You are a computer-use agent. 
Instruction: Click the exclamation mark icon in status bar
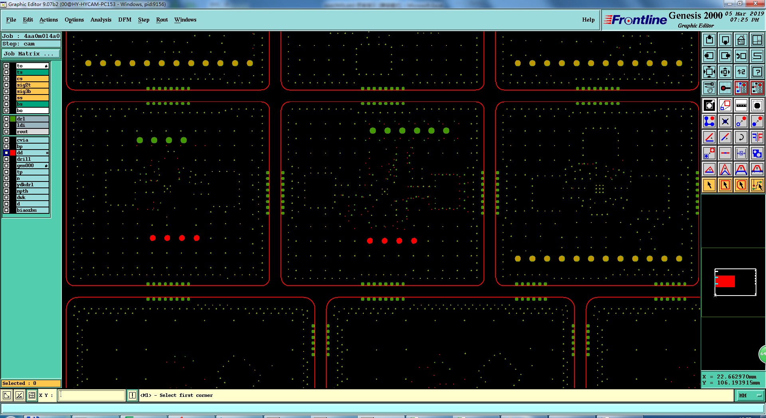pos(132,395)
